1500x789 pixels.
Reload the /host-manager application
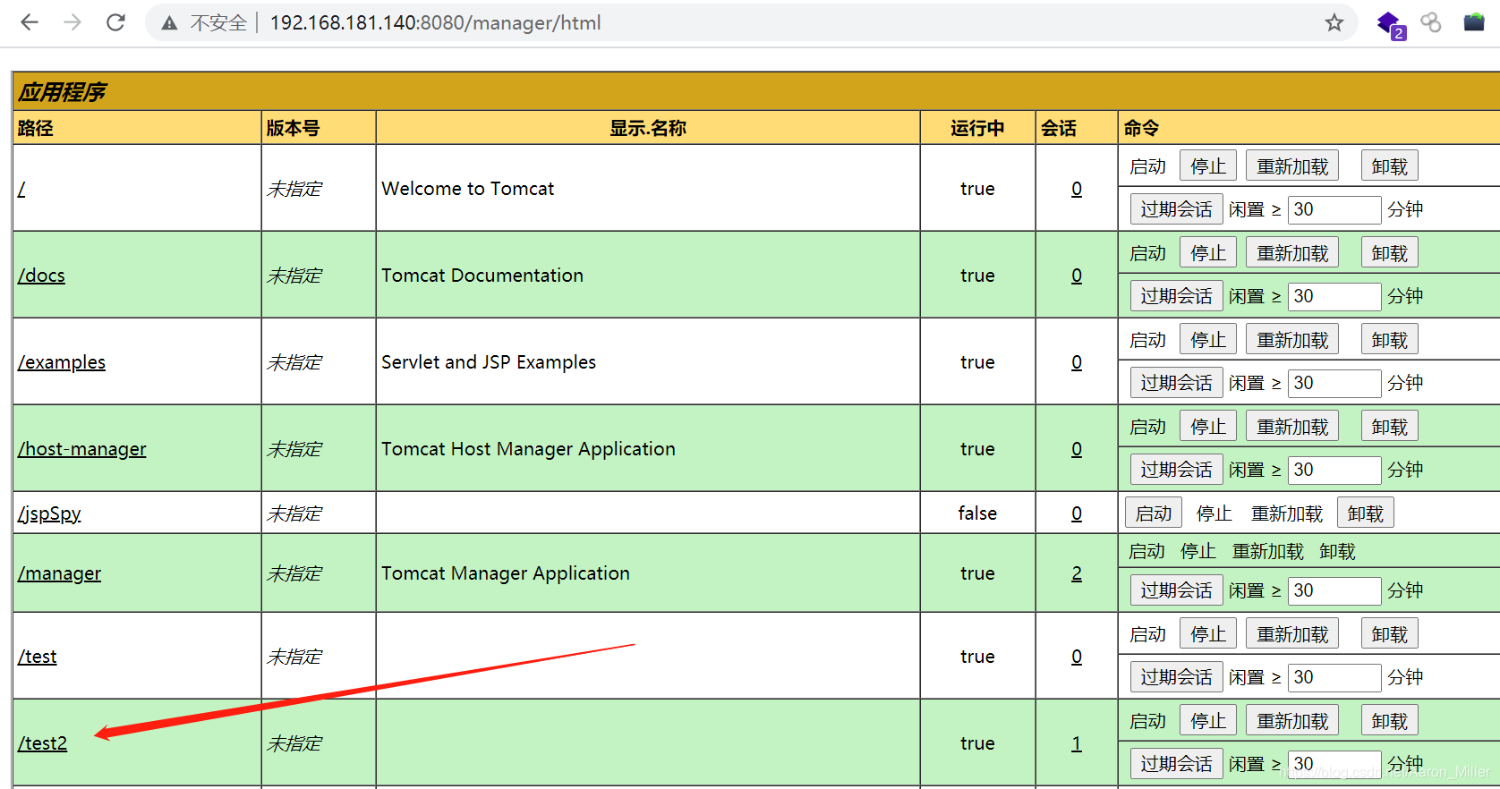click(x=1292, y=427)
